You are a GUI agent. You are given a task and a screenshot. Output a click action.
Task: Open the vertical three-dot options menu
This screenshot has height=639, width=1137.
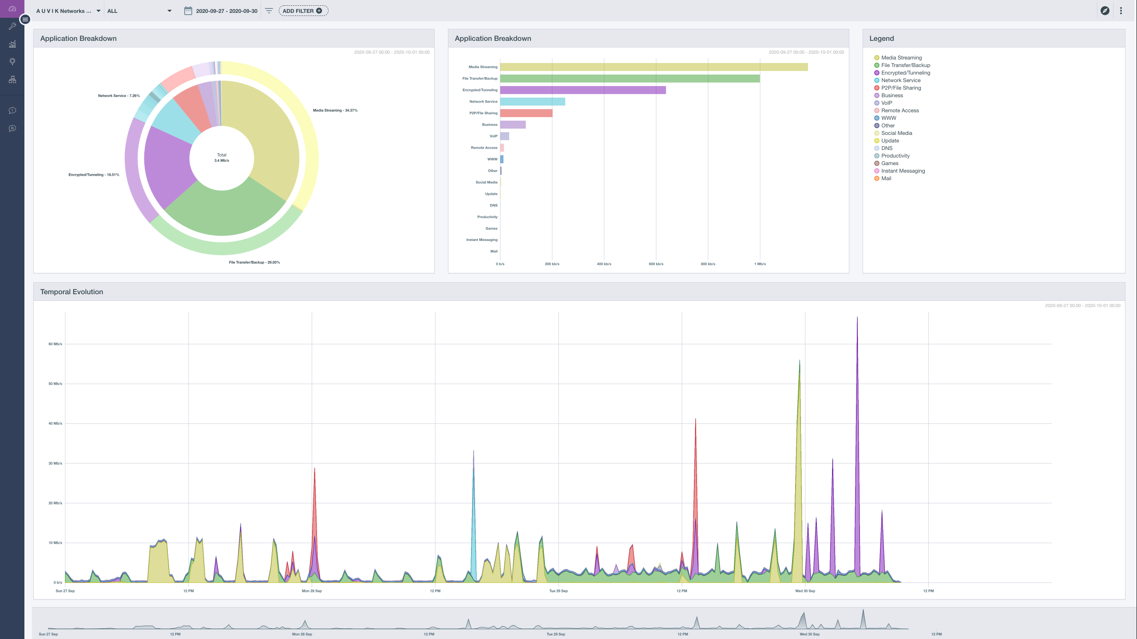pos(1121,11)
